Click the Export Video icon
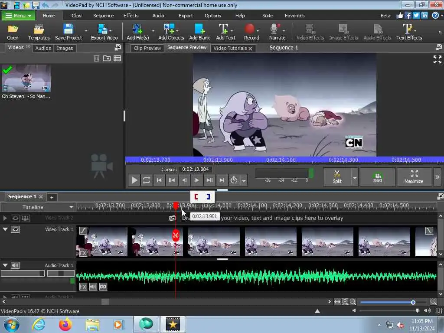Screen dimensions: 444x333 pos(104,32)
